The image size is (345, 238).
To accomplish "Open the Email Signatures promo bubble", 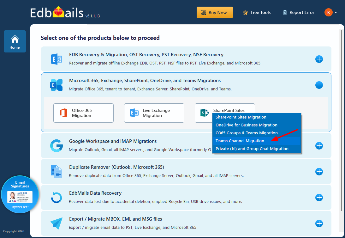I will [x=20, y=194].
